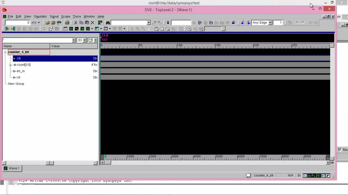The height and width of the screenshot is (195, 348).
Task: Click the Print icon in toolbar
Action: coord(67,23)
